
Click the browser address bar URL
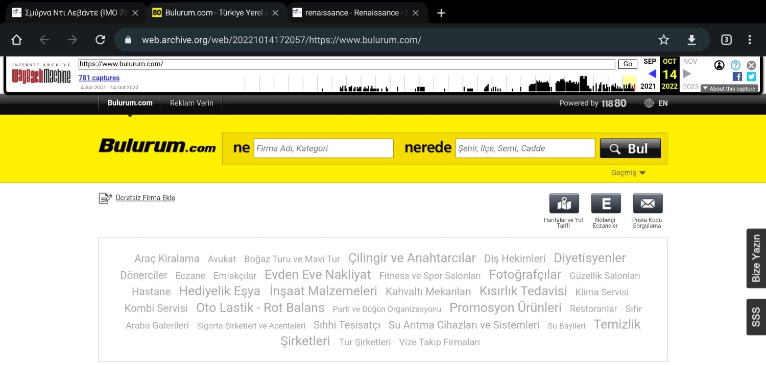[x=281, y=40]
